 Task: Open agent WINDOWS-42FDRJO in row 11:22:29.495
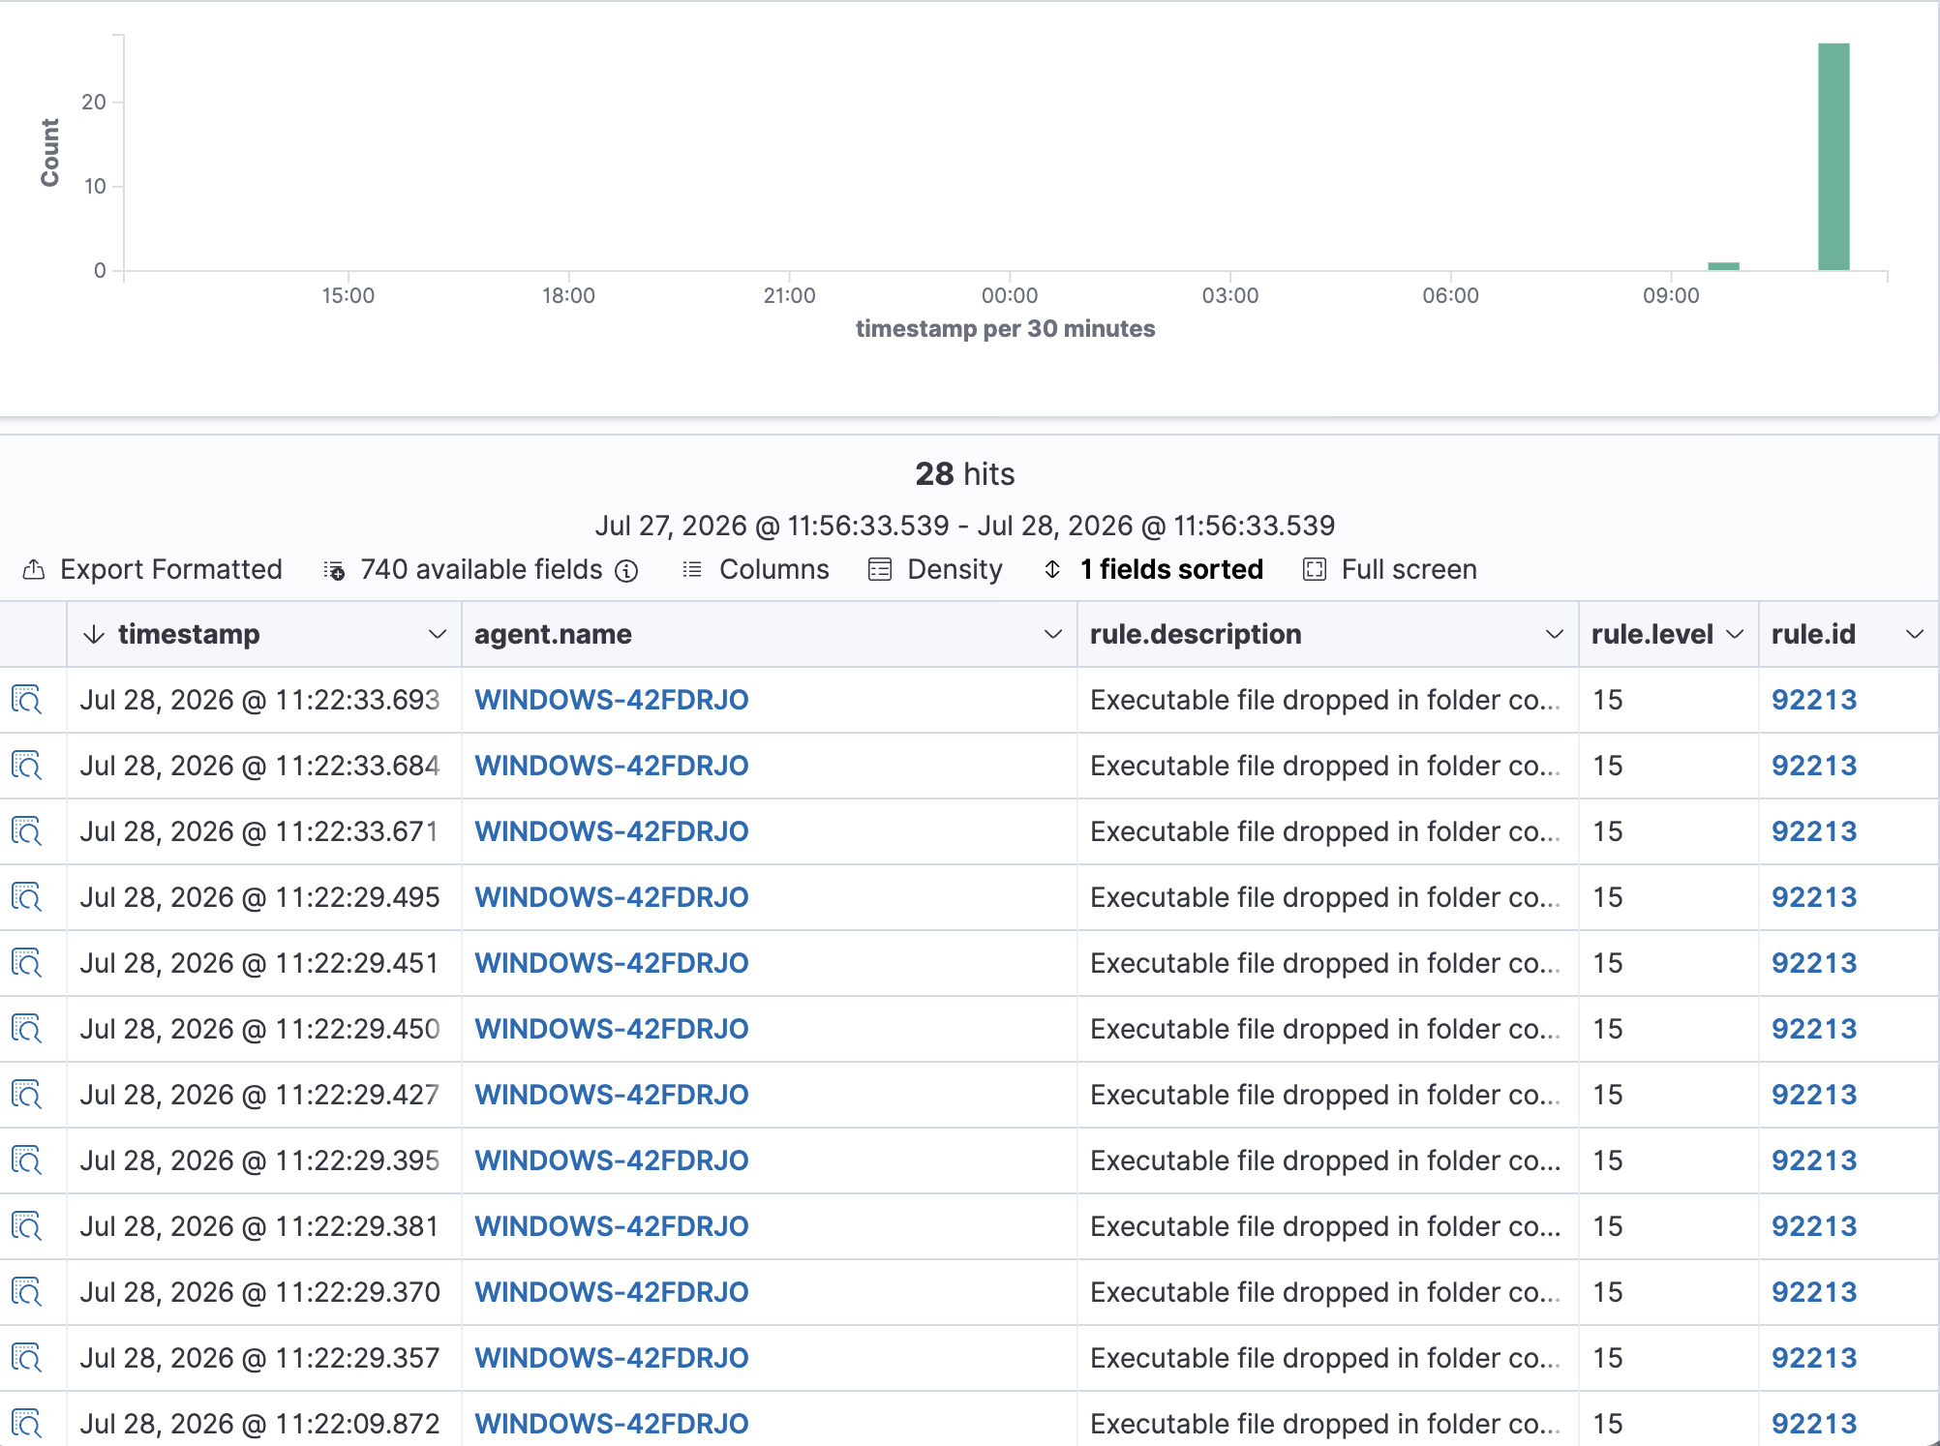tap(612, 897)
